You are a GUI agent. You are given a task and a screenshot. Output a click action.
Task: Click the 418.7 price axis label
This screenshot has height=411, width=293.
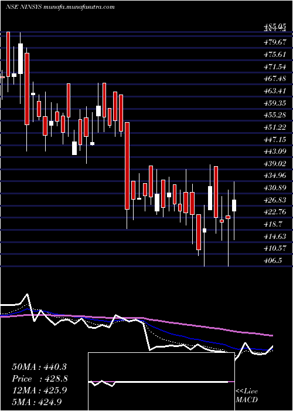(272, 224)
